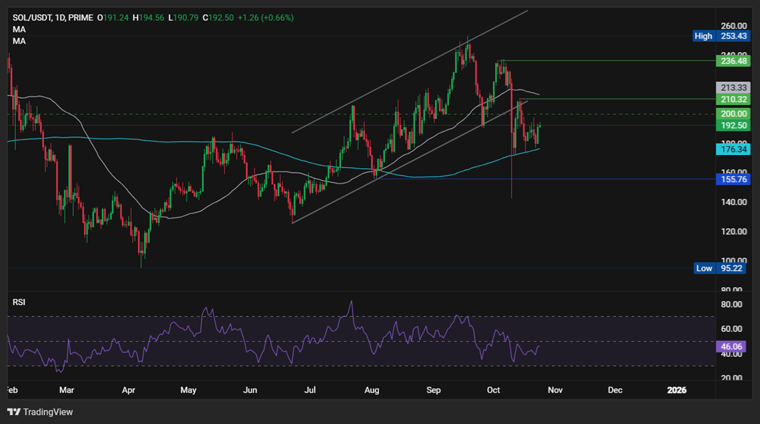Select the cyan 176.34 moving average label
The image size is (760, 424).
coord(733,149)
